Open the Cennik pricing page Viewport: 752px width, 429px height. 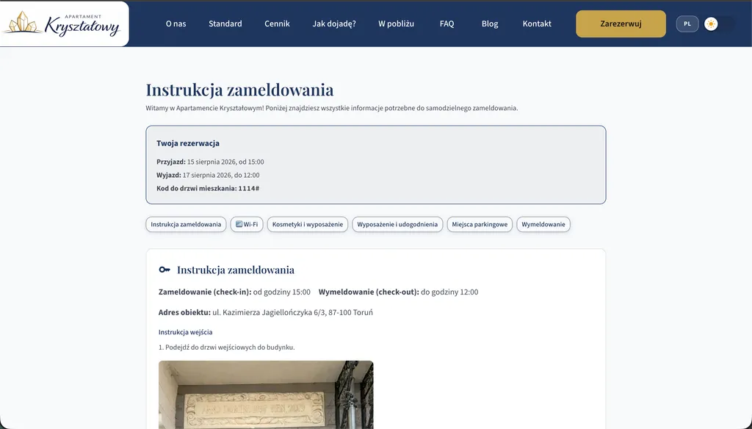[277, 24]
